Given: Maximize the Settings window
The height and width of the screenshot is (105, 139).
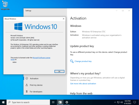Looking at the screenshot, I should (123, 11).
